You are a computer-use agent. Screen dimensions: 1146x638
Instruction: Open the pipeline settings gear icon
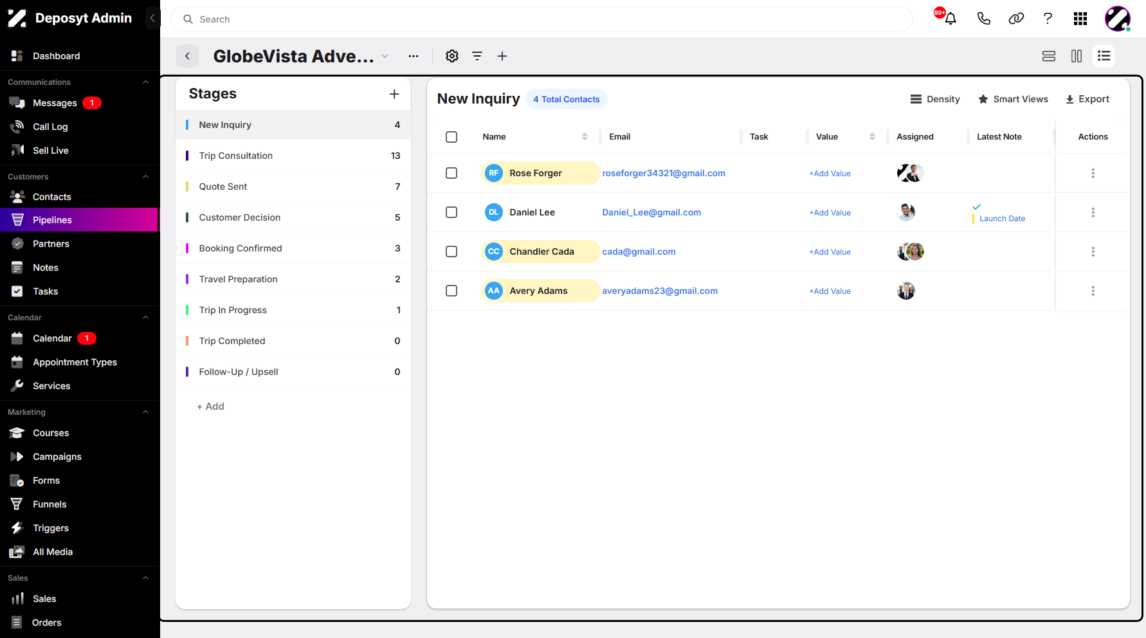(x=452, y=56)
